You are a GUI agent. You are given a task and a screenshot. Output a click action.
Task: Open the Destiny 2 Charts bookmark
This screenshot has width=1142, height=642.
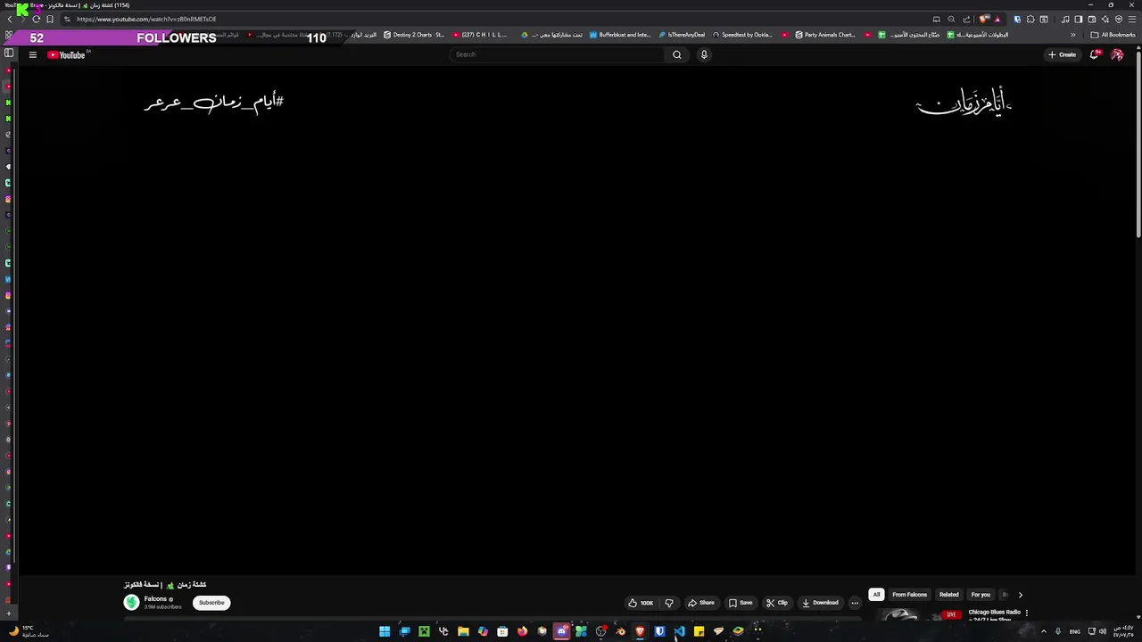(413, 35)
